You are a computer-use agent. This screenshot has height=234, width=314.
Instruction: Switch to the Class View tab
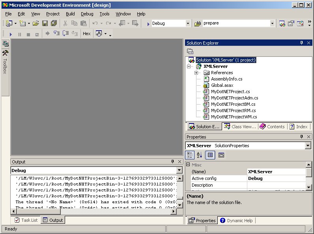pos(239,127)
